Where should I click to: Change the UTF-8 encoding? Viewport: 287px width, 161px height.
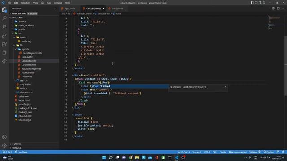click(207, 152)
